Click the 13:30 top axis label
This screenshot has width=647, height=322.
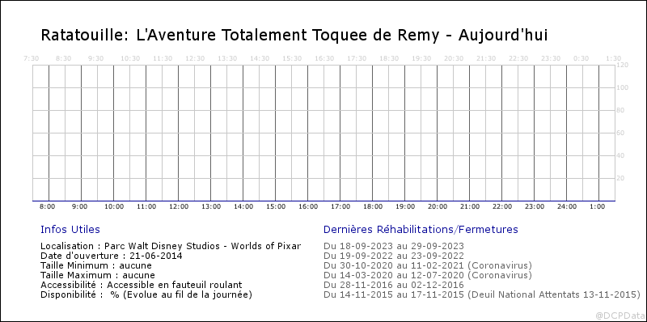(x=227, y=58)
